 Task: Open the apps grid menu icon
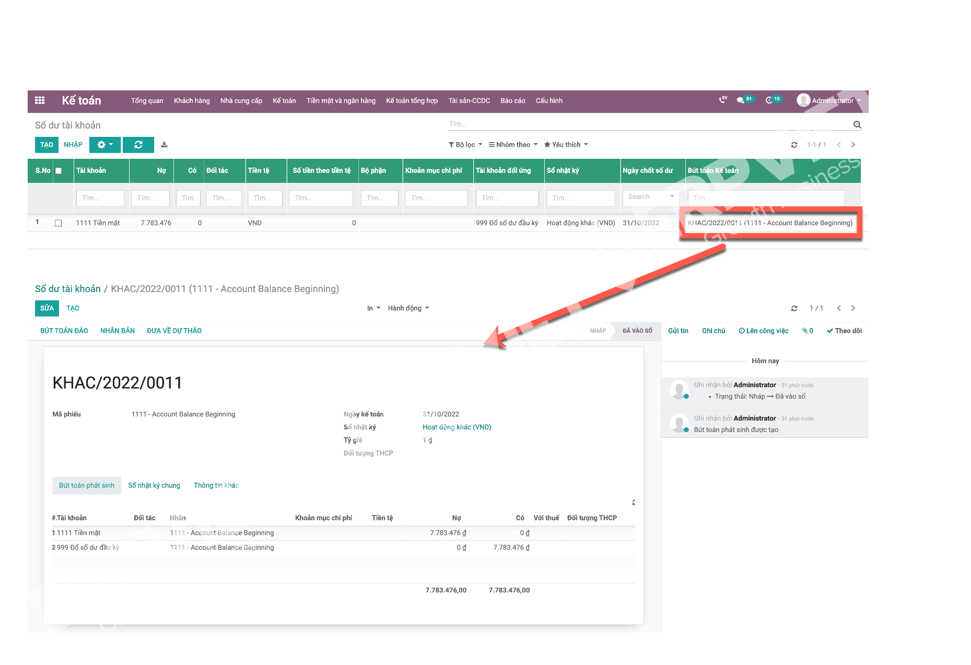click(40, 100)
